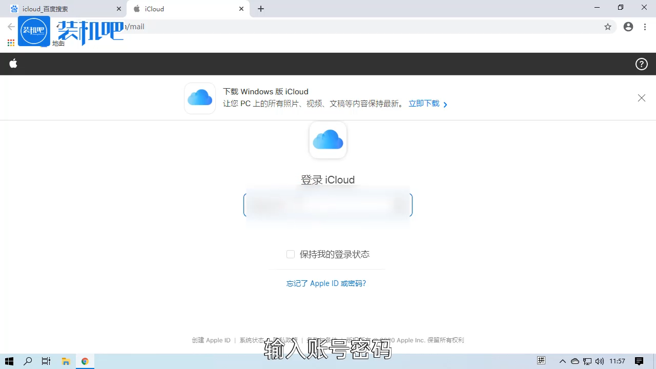The width and height of the screenshot is (656, 369).
Task: Enable the 保持我的登录状态 checkbox
Action: tap(291, 254)
